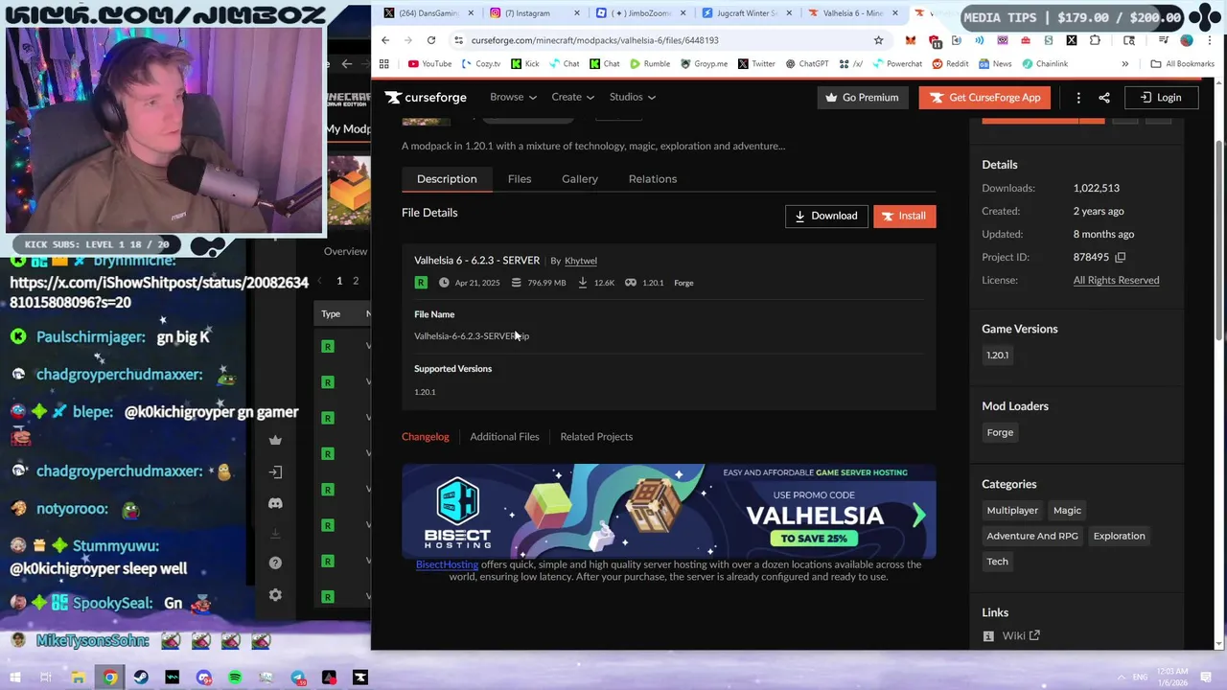Open the Exploration category tag

click(1119, 536)
